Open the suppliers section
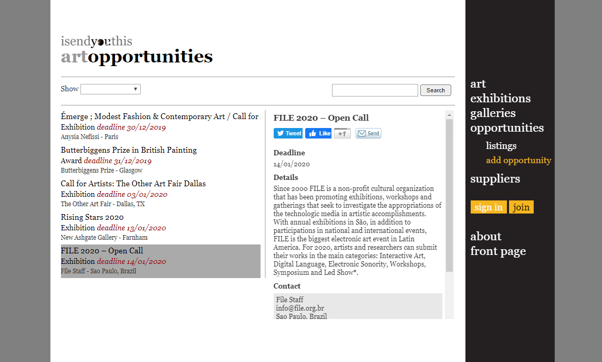 (x=495, y=179)
